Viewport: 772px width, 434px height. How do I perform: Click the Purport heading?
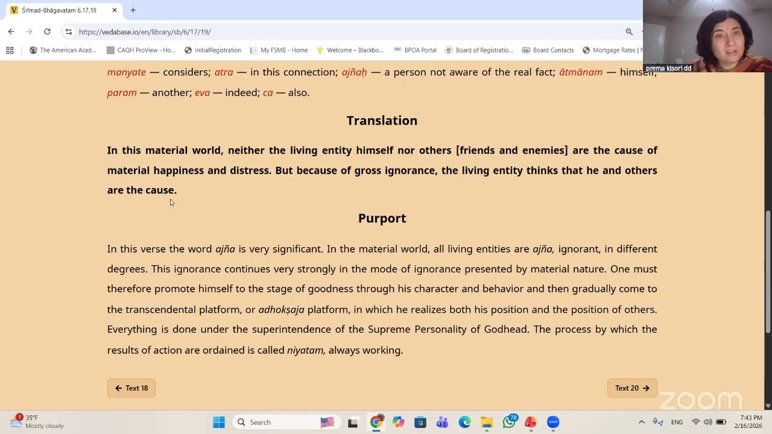click(382, 218)
